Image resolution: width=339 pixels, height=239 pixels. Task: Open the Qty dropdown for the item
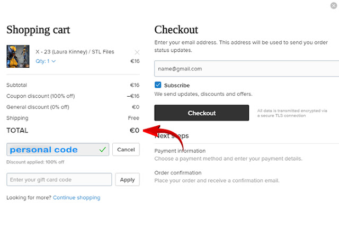click(x=46, y=61)
